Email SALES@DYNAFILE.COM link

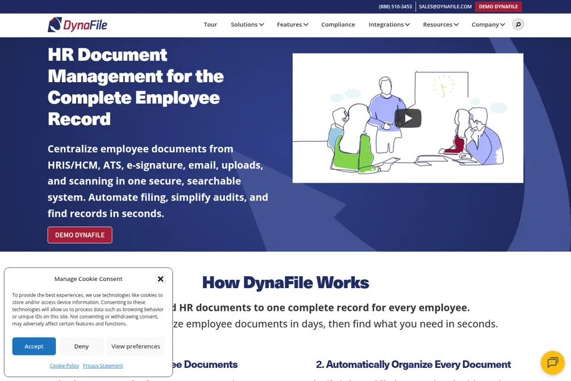(445, 7)
